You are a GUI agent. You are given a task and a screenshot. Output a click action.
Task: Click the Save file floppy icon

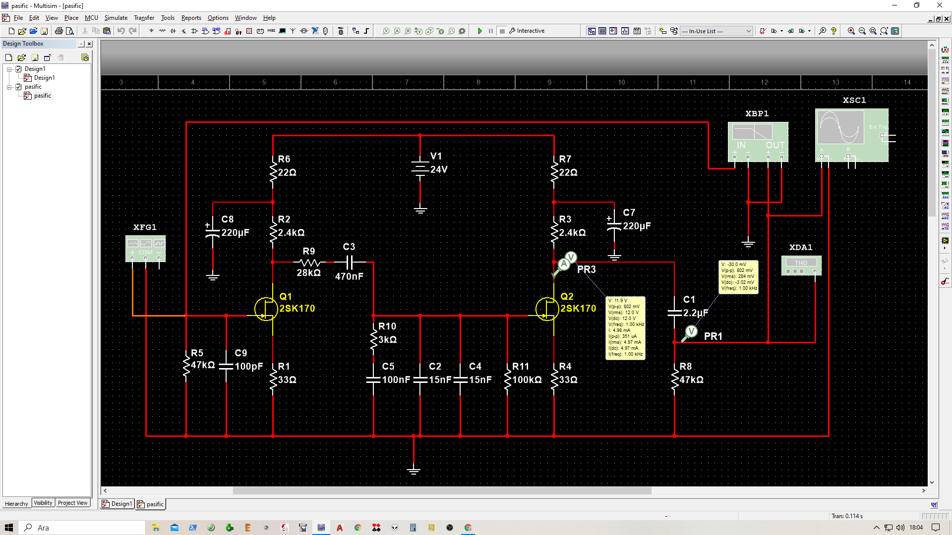tap(44, 31)
